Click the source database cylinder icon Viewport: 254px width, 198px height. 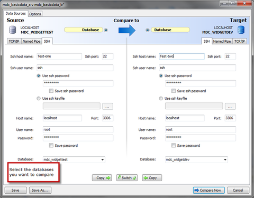click(x=13, y=30)
